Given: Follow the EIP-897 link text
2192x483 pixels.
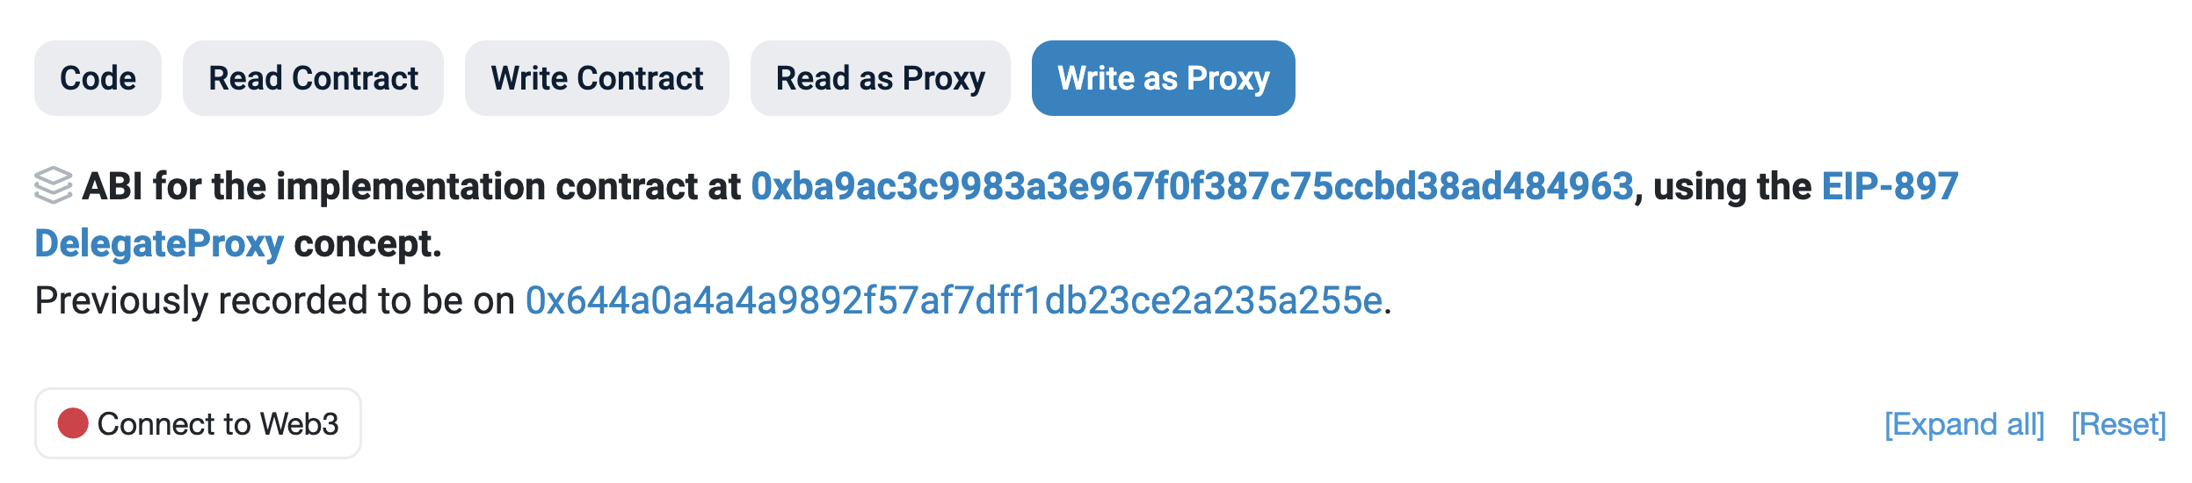Looking at the screenshot, I should 1890,187.
